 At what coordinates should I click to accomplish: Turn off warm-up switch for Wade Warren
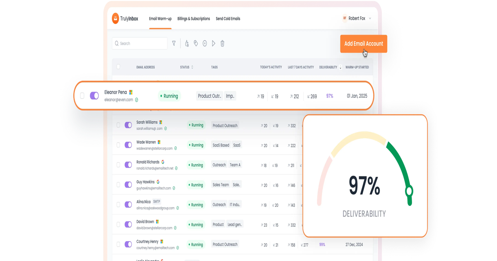pyautogui.click(x=128, y=145)
